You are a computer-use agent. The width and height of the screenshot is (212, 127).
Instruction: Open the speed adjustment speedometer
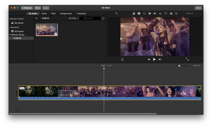pos(166,13)
